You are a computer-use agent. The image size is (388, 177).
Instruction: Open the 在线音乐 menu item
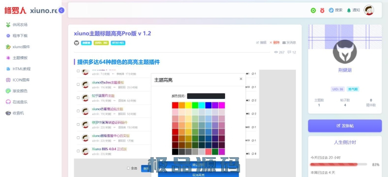click(x=20, y=102)
